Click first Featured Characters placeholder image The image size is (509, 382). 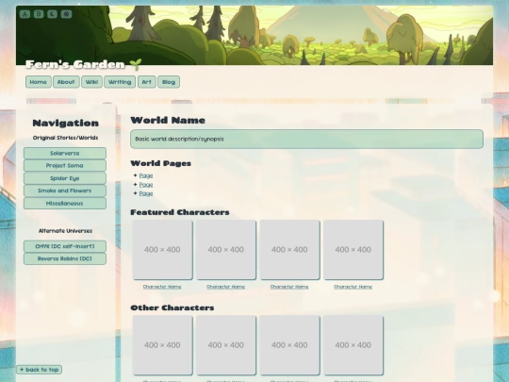tap(162, 249)
